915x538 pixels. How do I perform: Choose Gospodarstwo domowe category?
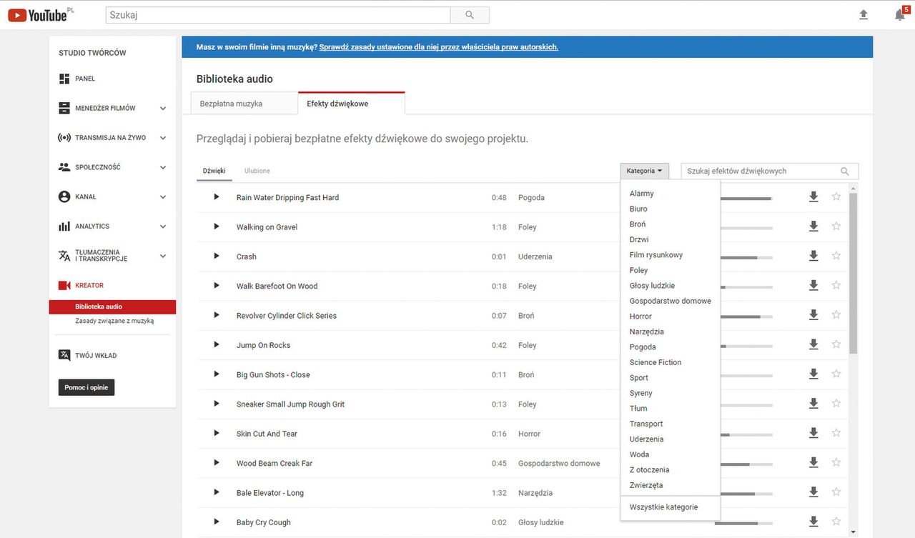(x=671, y=301)
